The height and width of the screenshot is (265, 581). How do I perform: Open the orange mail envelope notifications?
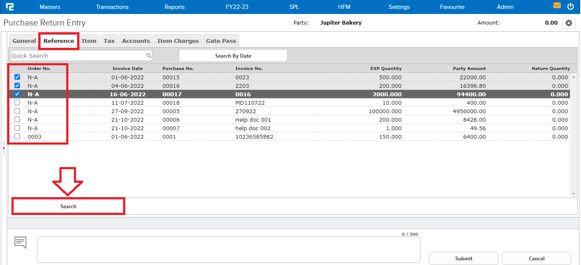point(557,6)
